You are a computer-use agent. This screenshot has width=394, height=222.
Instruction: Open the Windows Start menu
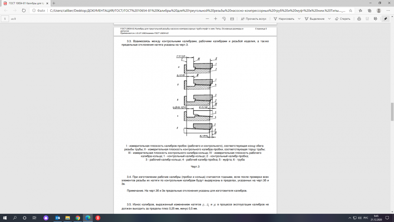pos(5,218)
